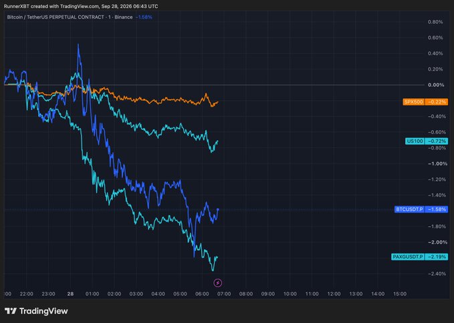454x323 pixels.
Task: Click the -1.58% change in chart header
Action: tap(144, 17)
